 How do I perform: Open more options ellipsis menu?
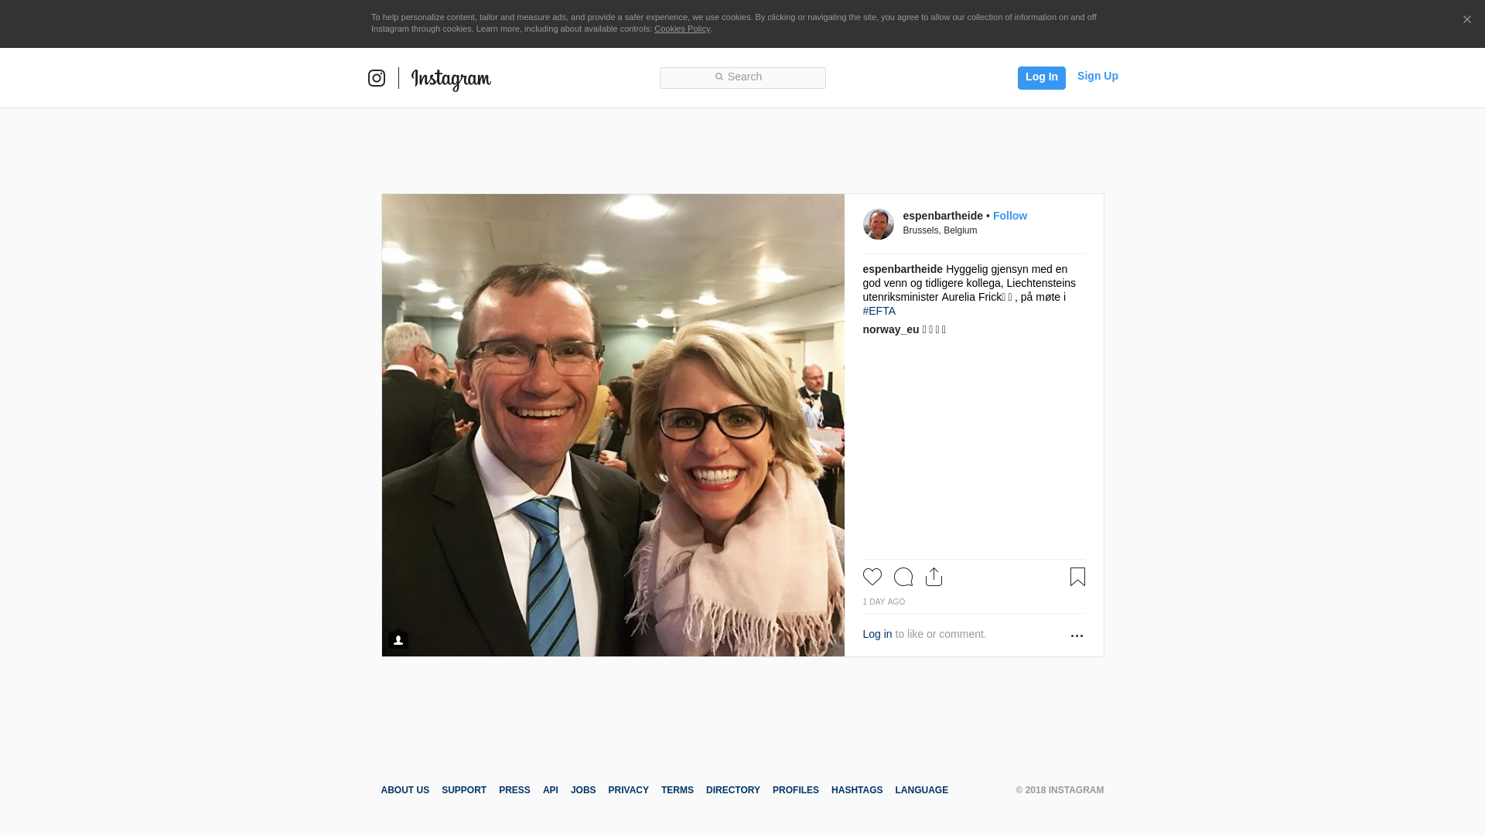pos(1077,636)
